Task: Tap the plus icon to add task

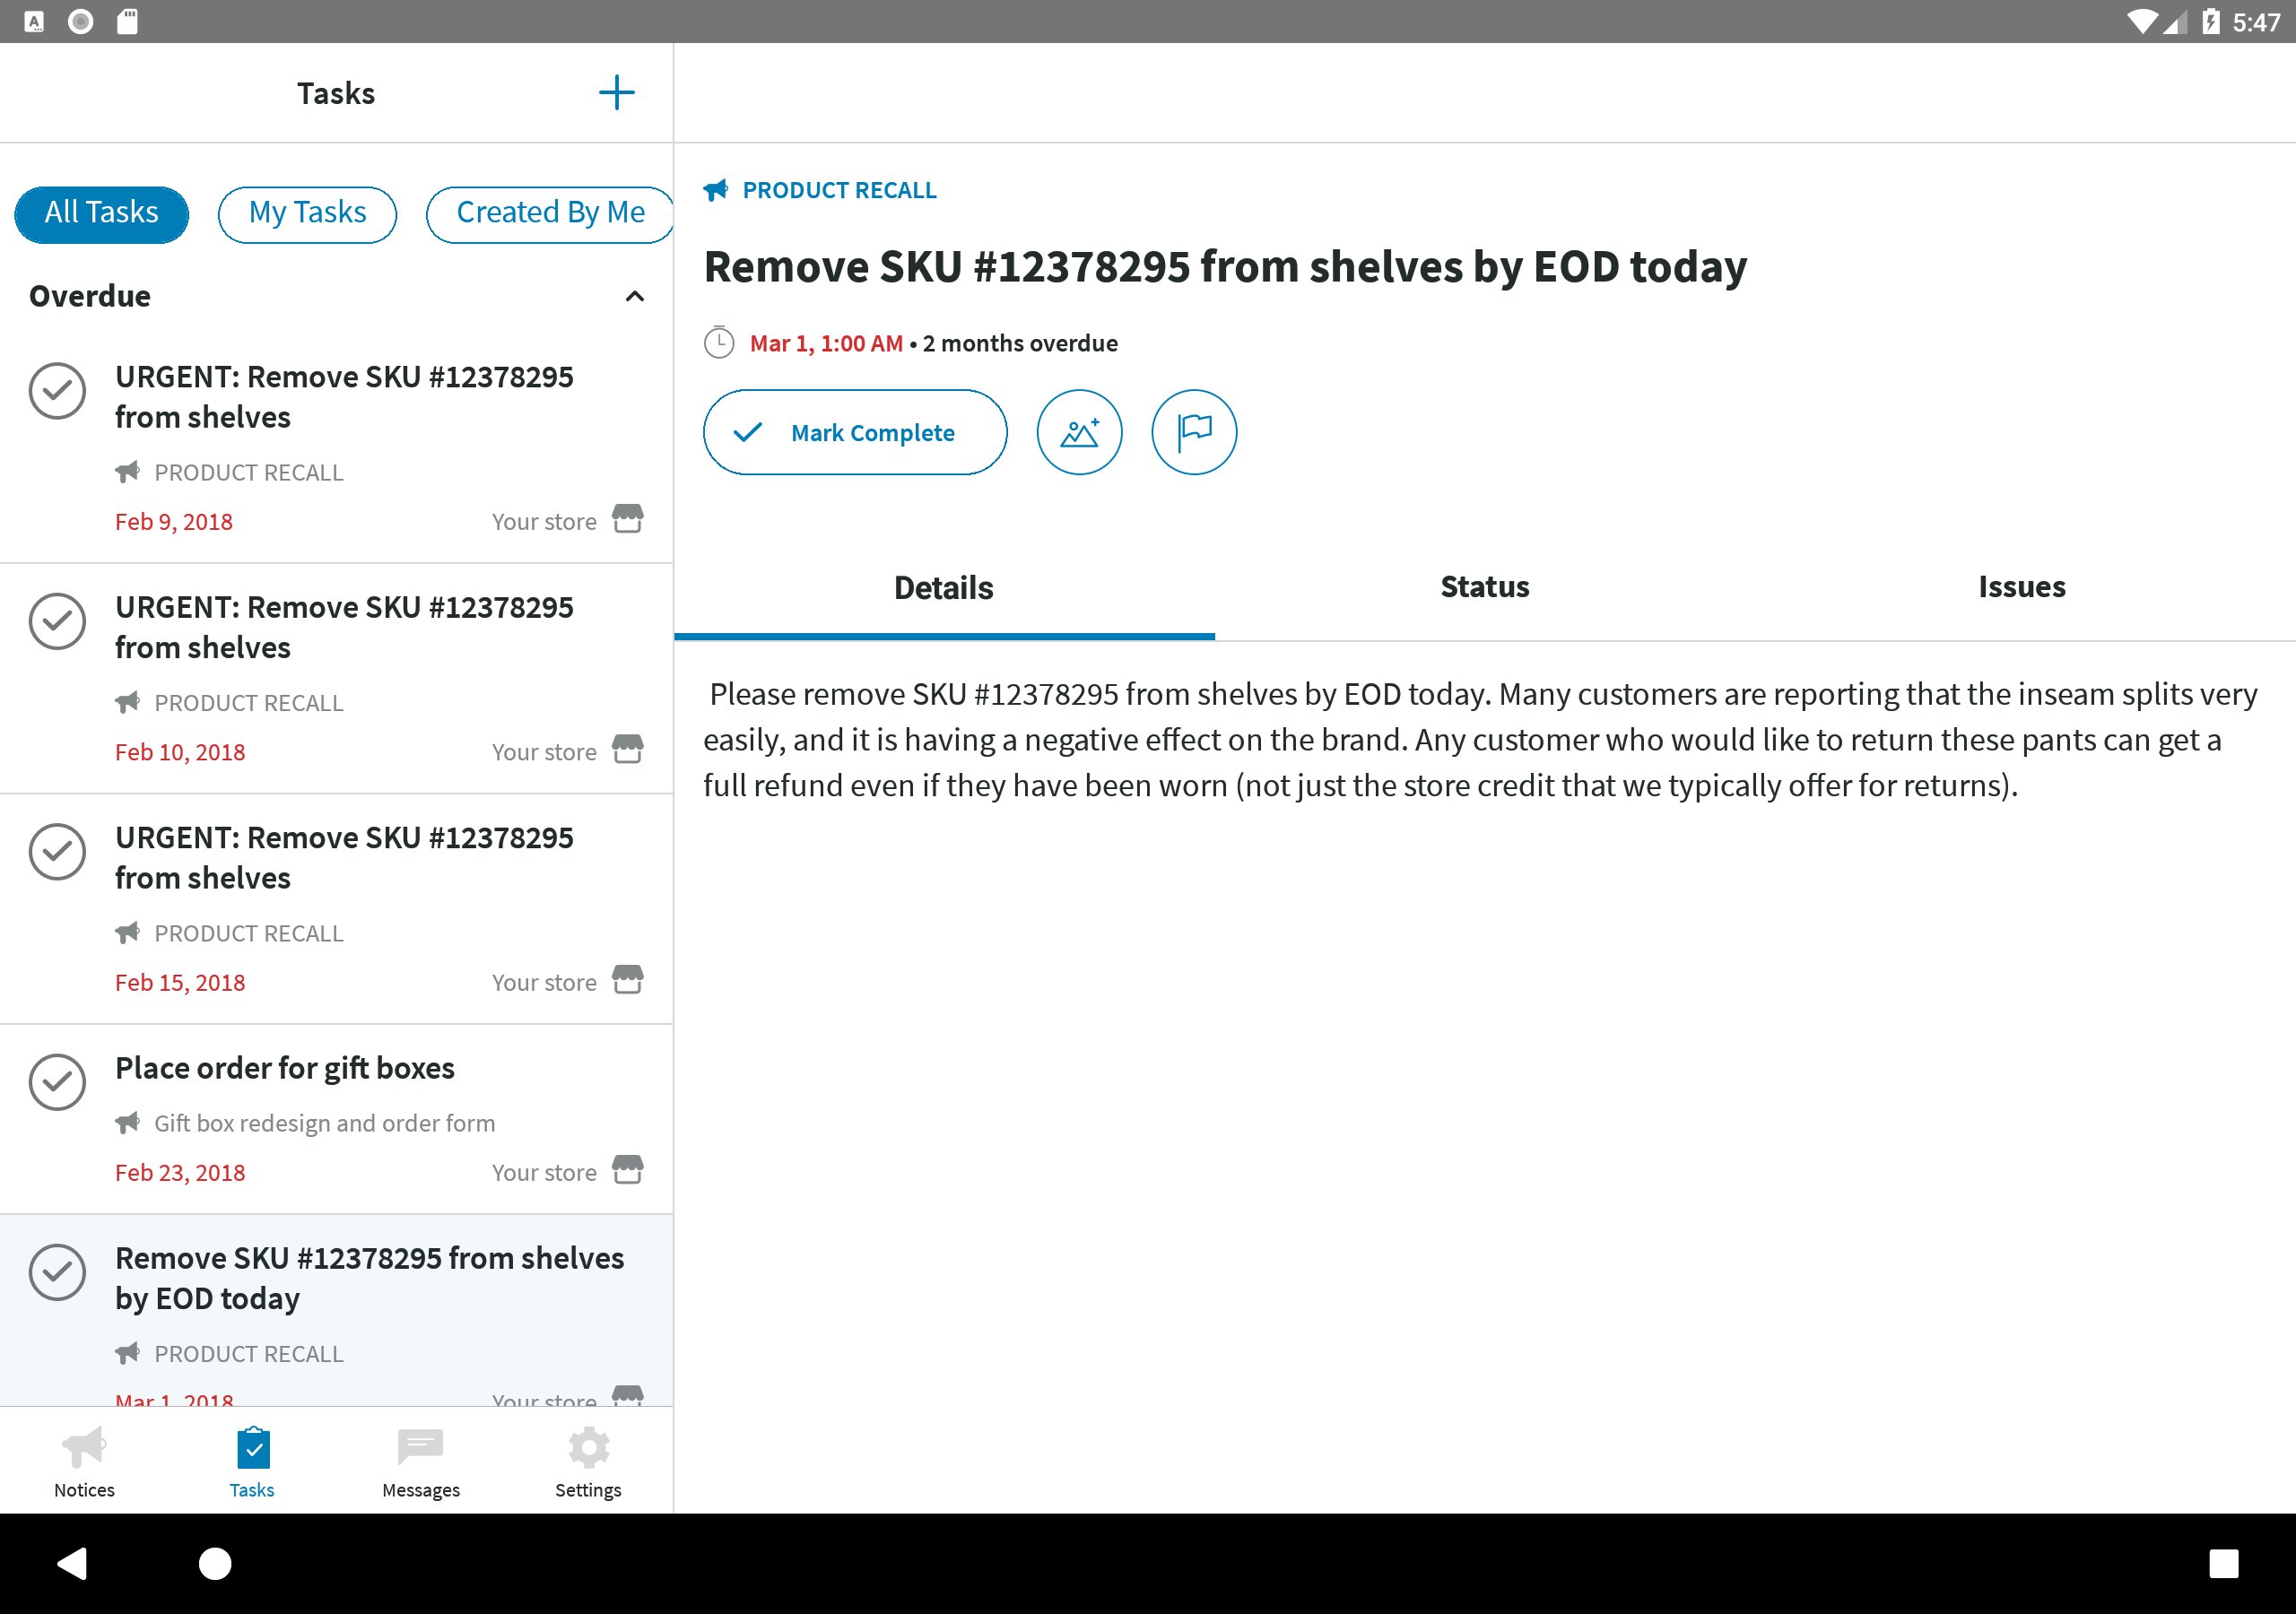Action: coord(616,92)
